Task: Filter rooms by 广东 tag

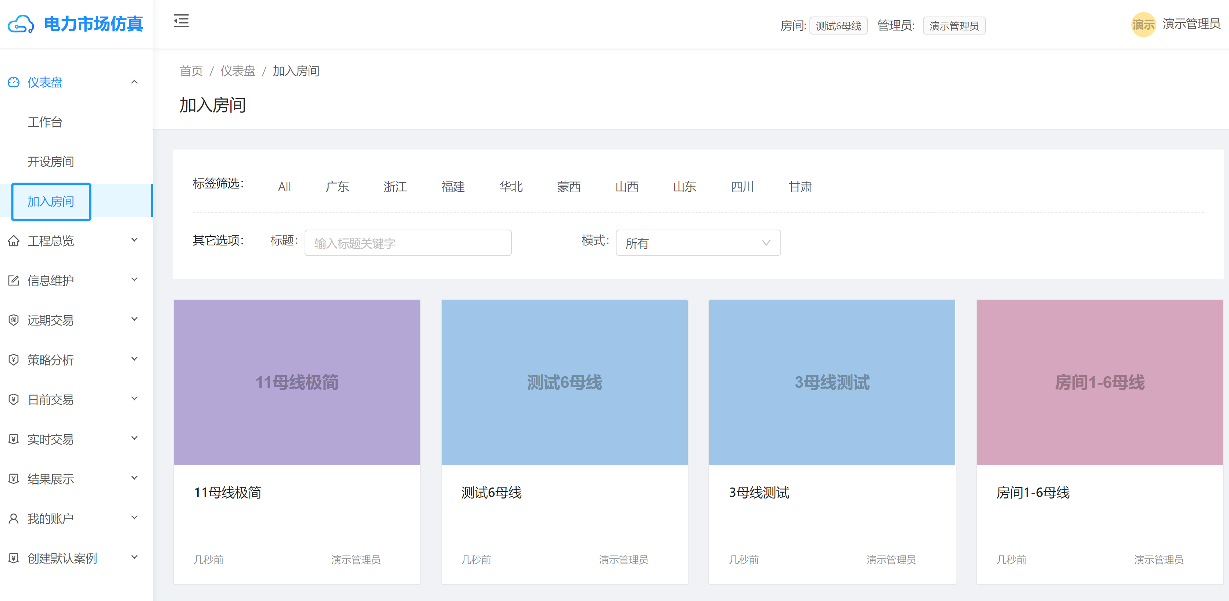Action: [337, 187]
